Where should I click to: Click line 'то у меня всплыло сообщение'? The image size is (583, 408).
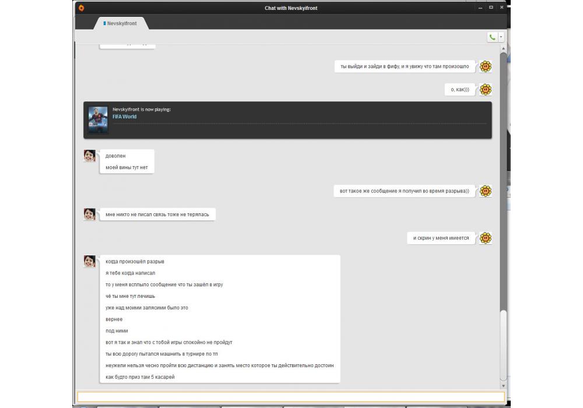coord(164,284)
